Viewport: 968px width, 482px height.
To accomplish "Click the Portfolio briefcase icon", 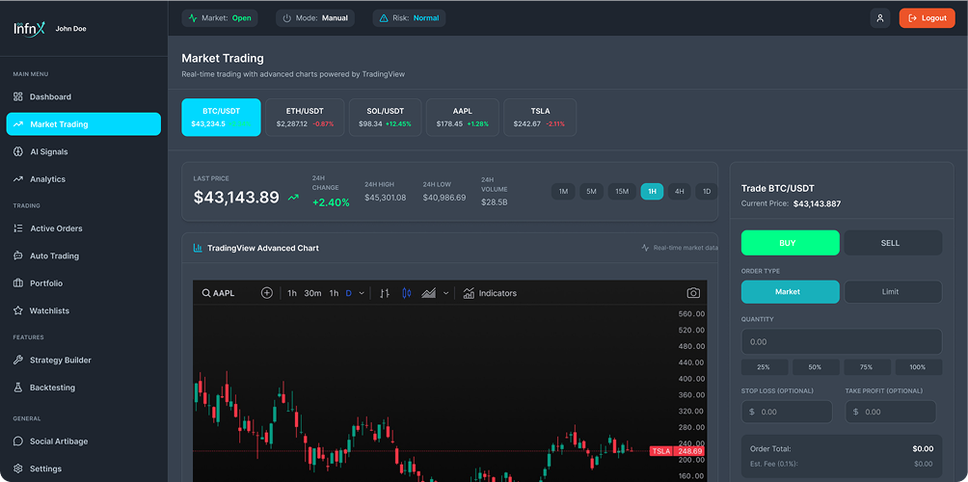I will coord(18,283).
